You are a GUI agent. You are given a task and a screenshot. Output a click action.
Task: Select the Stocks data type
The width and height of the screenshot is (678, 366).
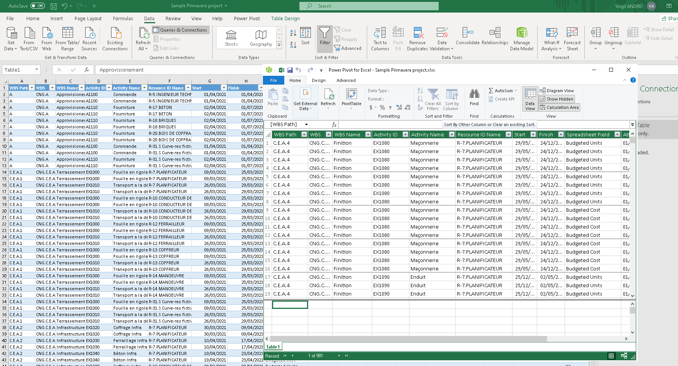231,37
